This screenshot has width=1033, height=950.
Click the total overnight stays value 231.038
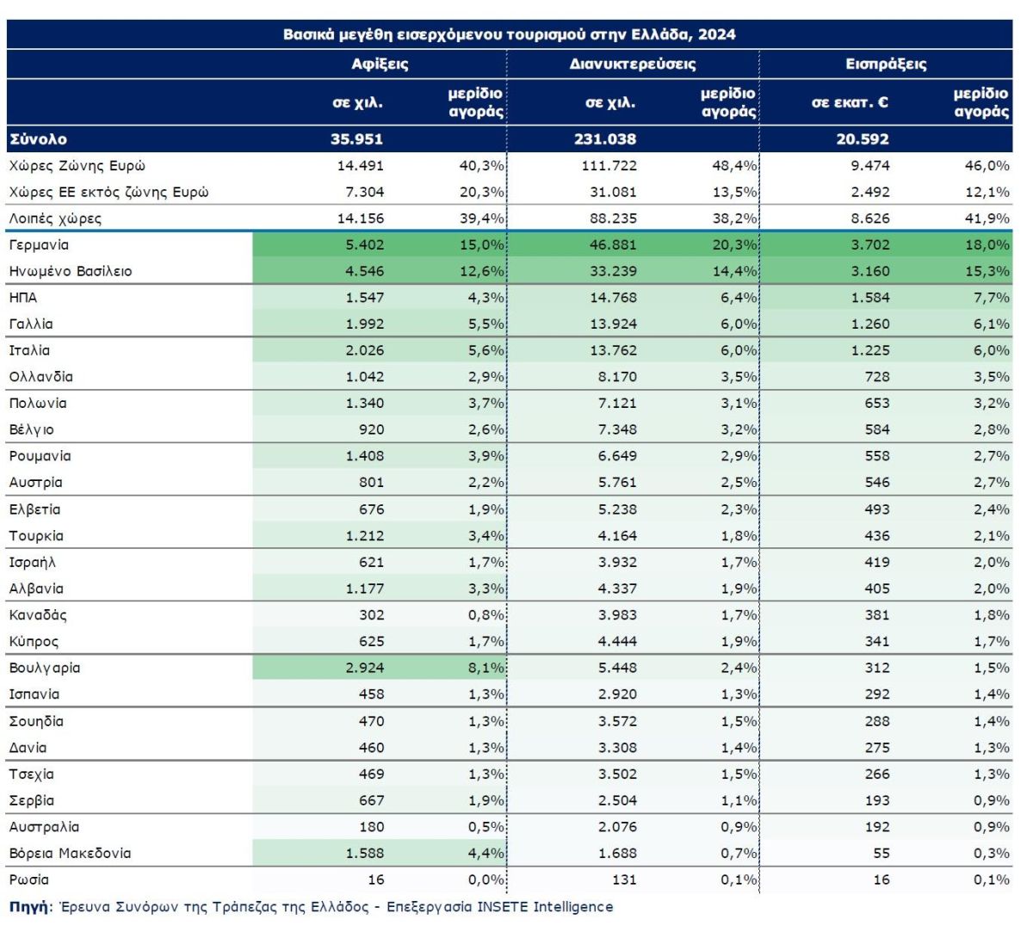605,139
